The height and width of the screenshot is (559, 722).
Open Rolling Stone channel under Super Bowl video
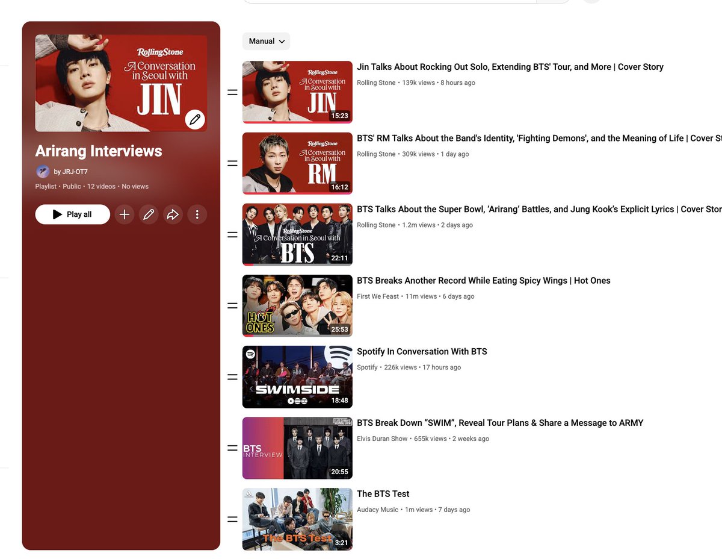376,225
